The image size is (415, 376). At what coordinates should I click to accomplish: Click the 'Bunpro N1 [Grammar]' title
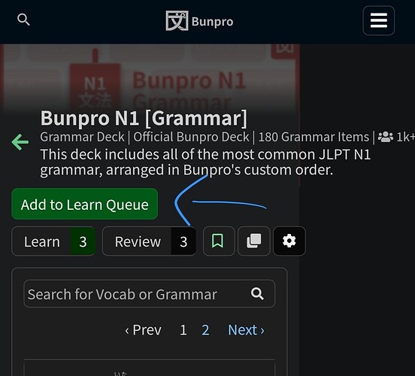tap(144, 118)
